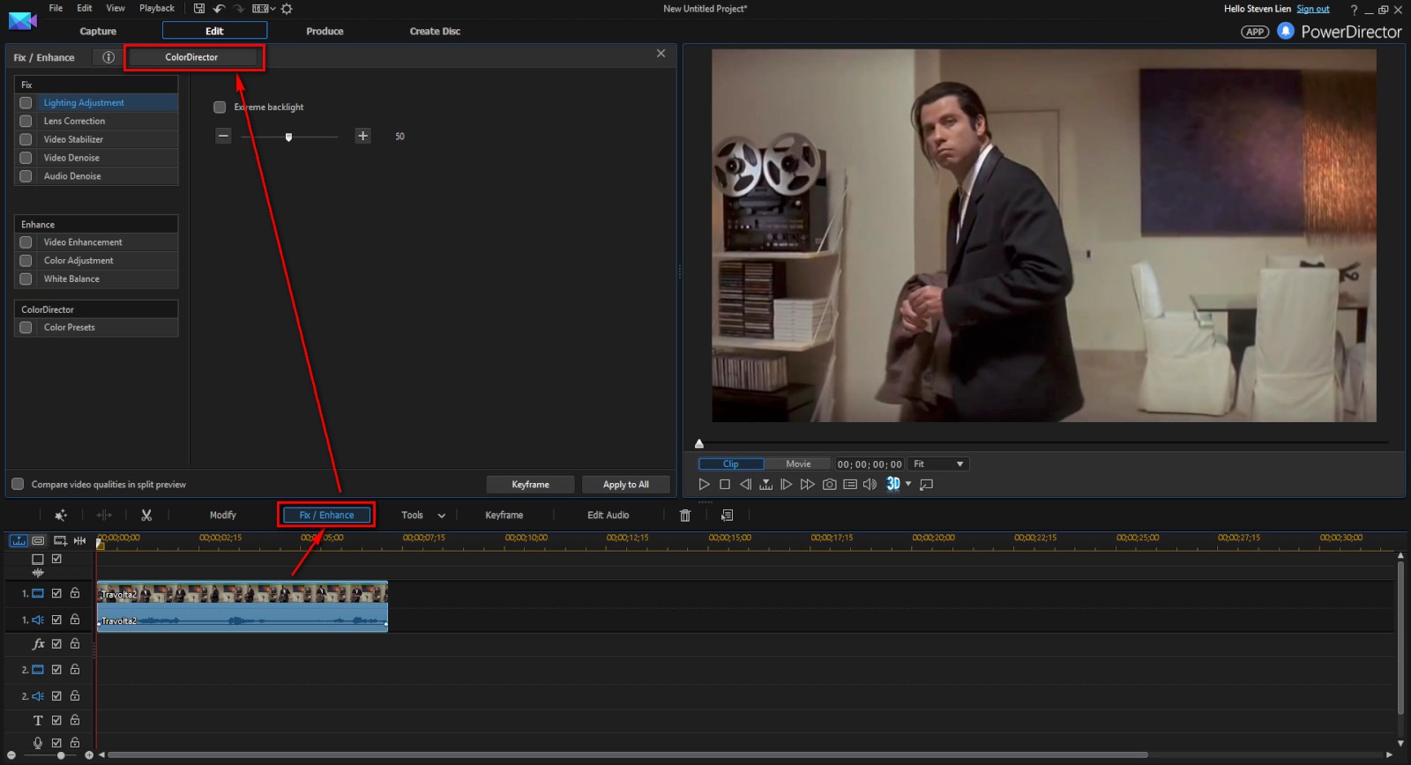This screenshot has height=765, width=1411.
Task: Open the seek-by unit icon in player controls
Action: click(x=765, y=485)
